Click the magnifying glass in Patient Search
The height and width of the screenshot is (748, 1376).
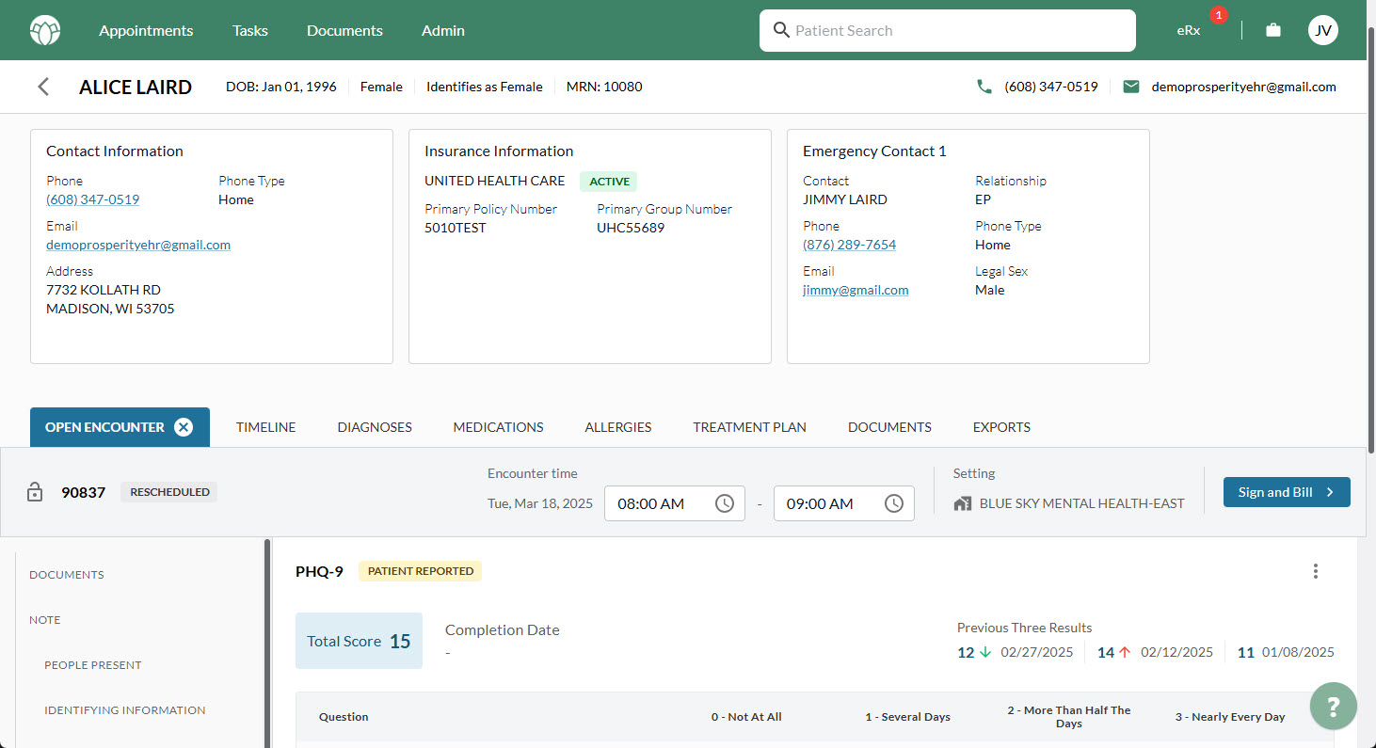pos(781,30)
